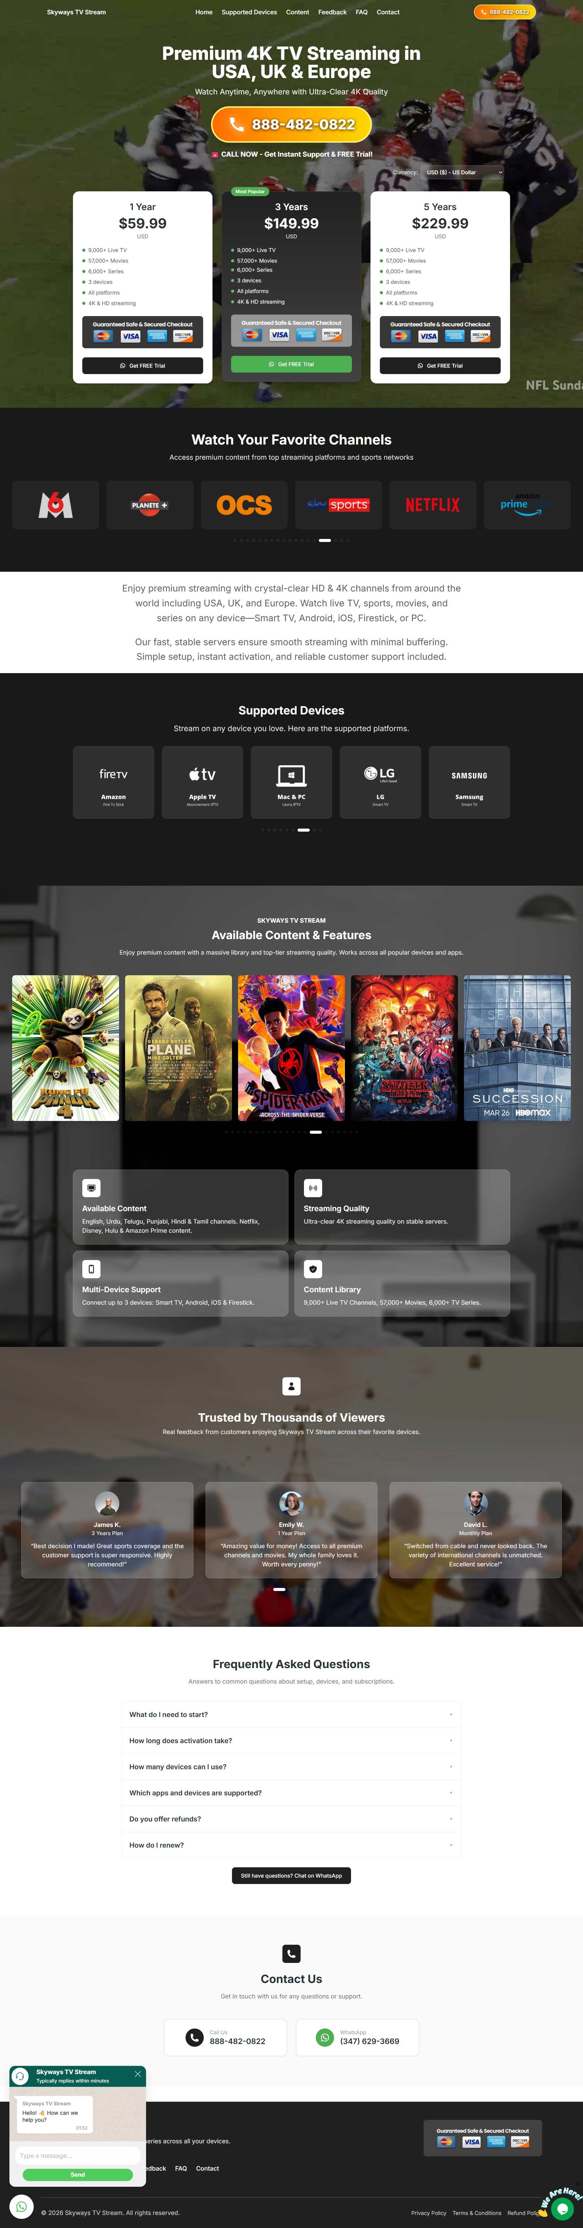
Task: Click the orange phone button in header
Action: point(505,12)
